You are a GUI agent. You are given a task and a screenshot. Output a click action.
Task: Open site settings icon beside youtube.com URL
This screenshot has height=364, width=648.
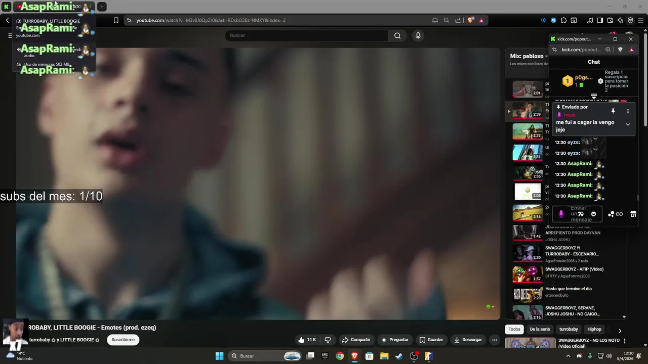pos(129,20)
